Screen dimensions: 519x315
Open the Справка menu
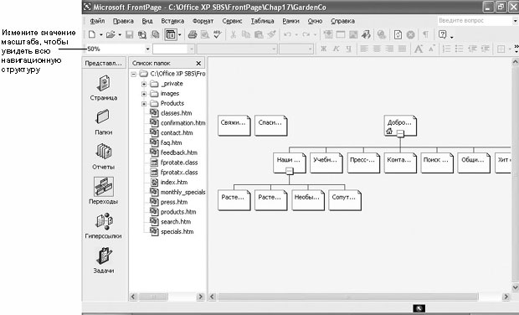coord(342,21)
